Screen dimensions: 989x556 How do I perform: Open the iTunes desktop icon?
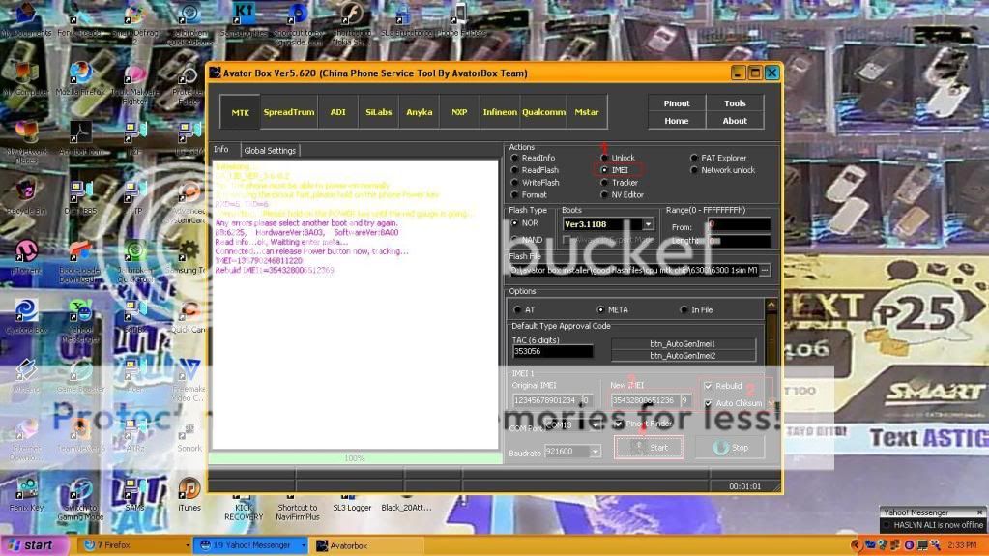pos(189,490)
